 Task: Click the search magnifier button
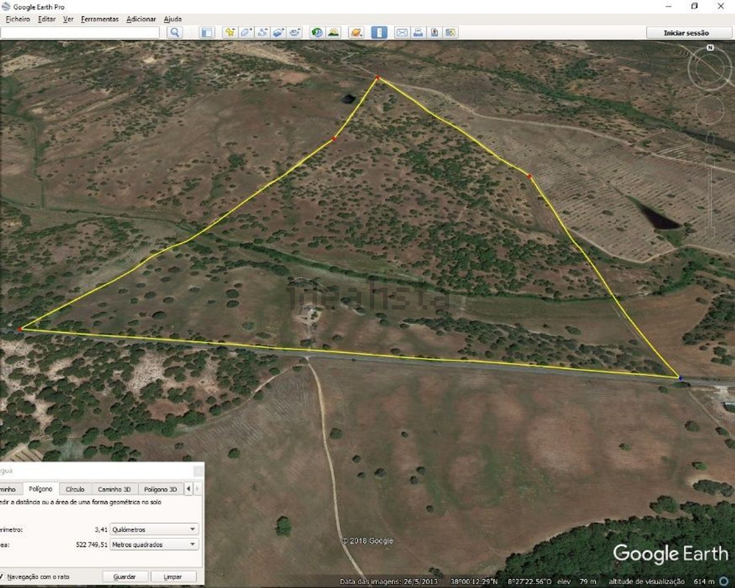pyautogui.click(x=174, y=33)
